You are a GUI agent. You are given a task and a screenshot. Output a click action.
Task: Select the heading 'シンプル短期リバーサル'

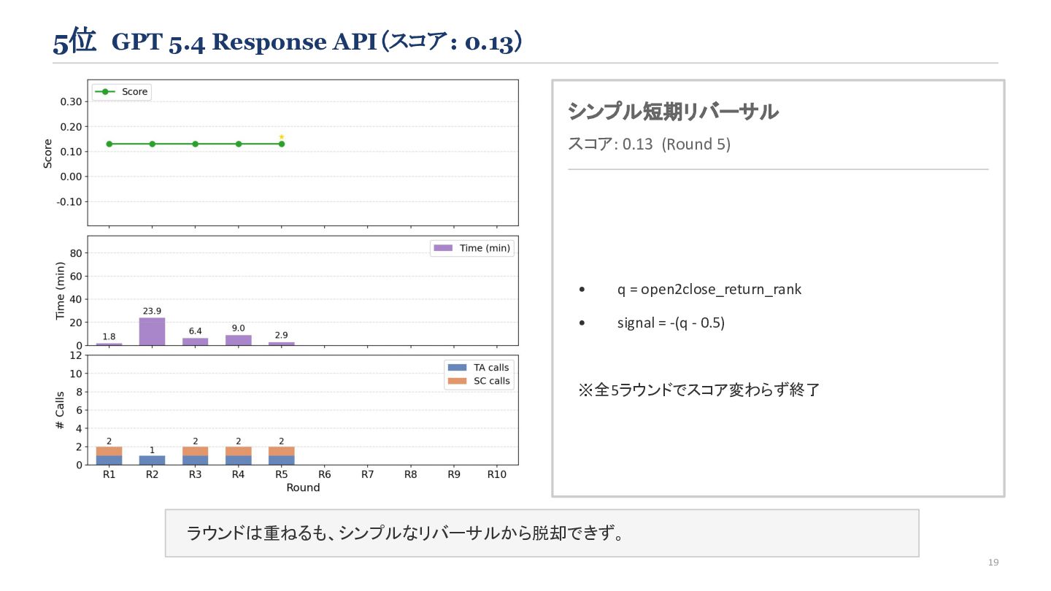pyautogui.click(x=673, y=112)
